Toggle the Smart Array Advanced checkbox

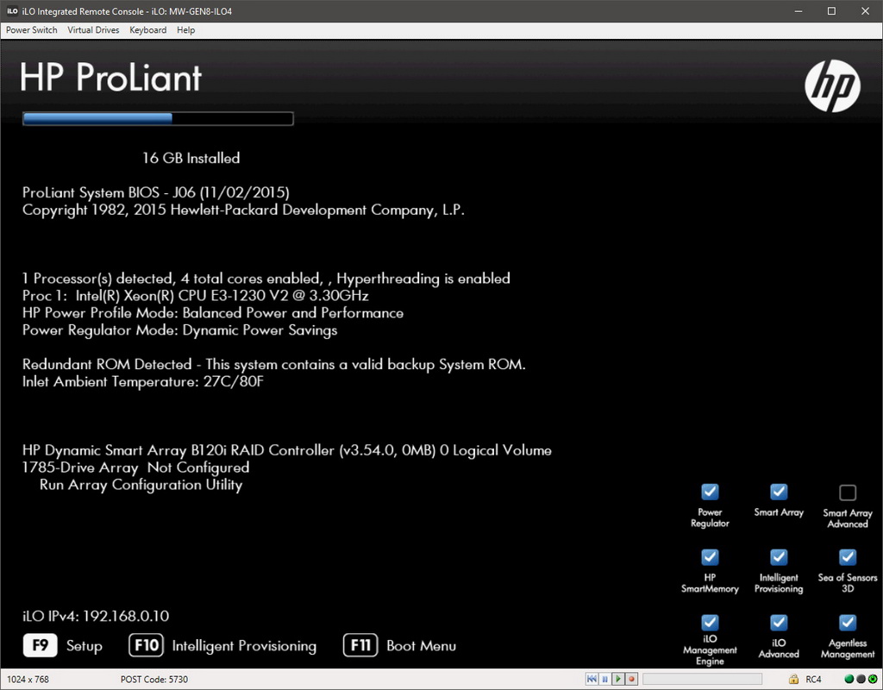click(848, 492)
